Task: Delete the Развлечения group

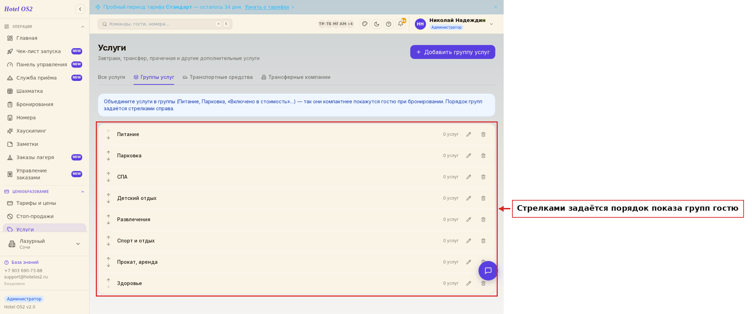Action: [x=483, y=219]
